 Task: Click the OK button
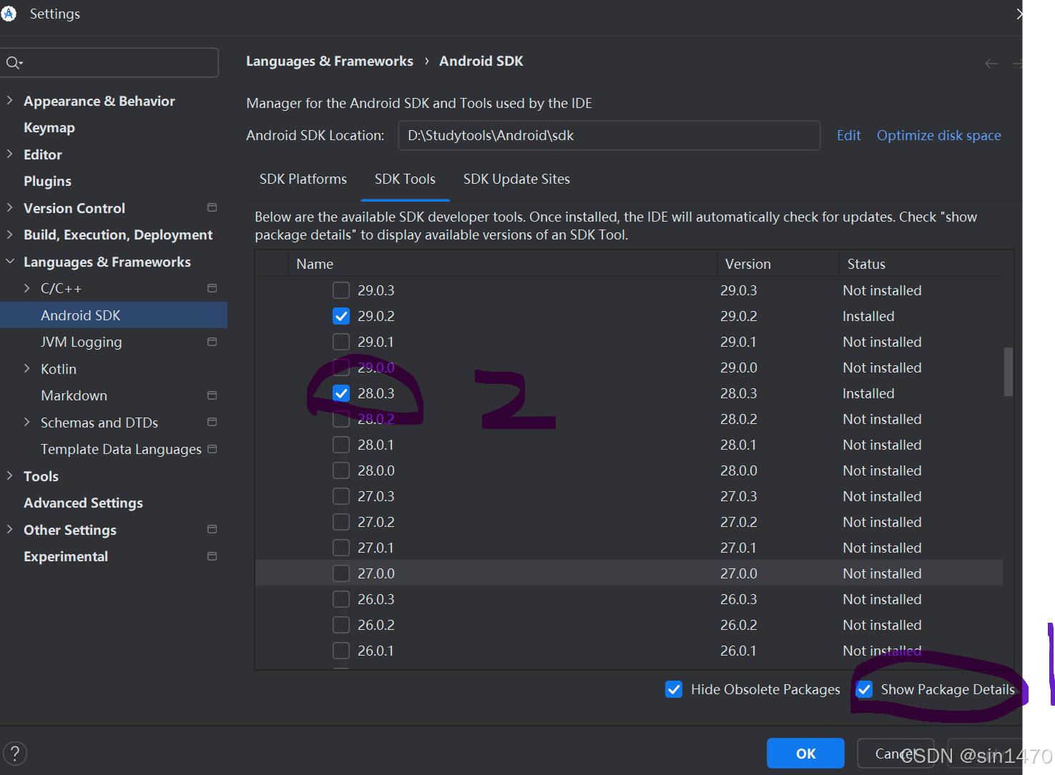point(805,754)
